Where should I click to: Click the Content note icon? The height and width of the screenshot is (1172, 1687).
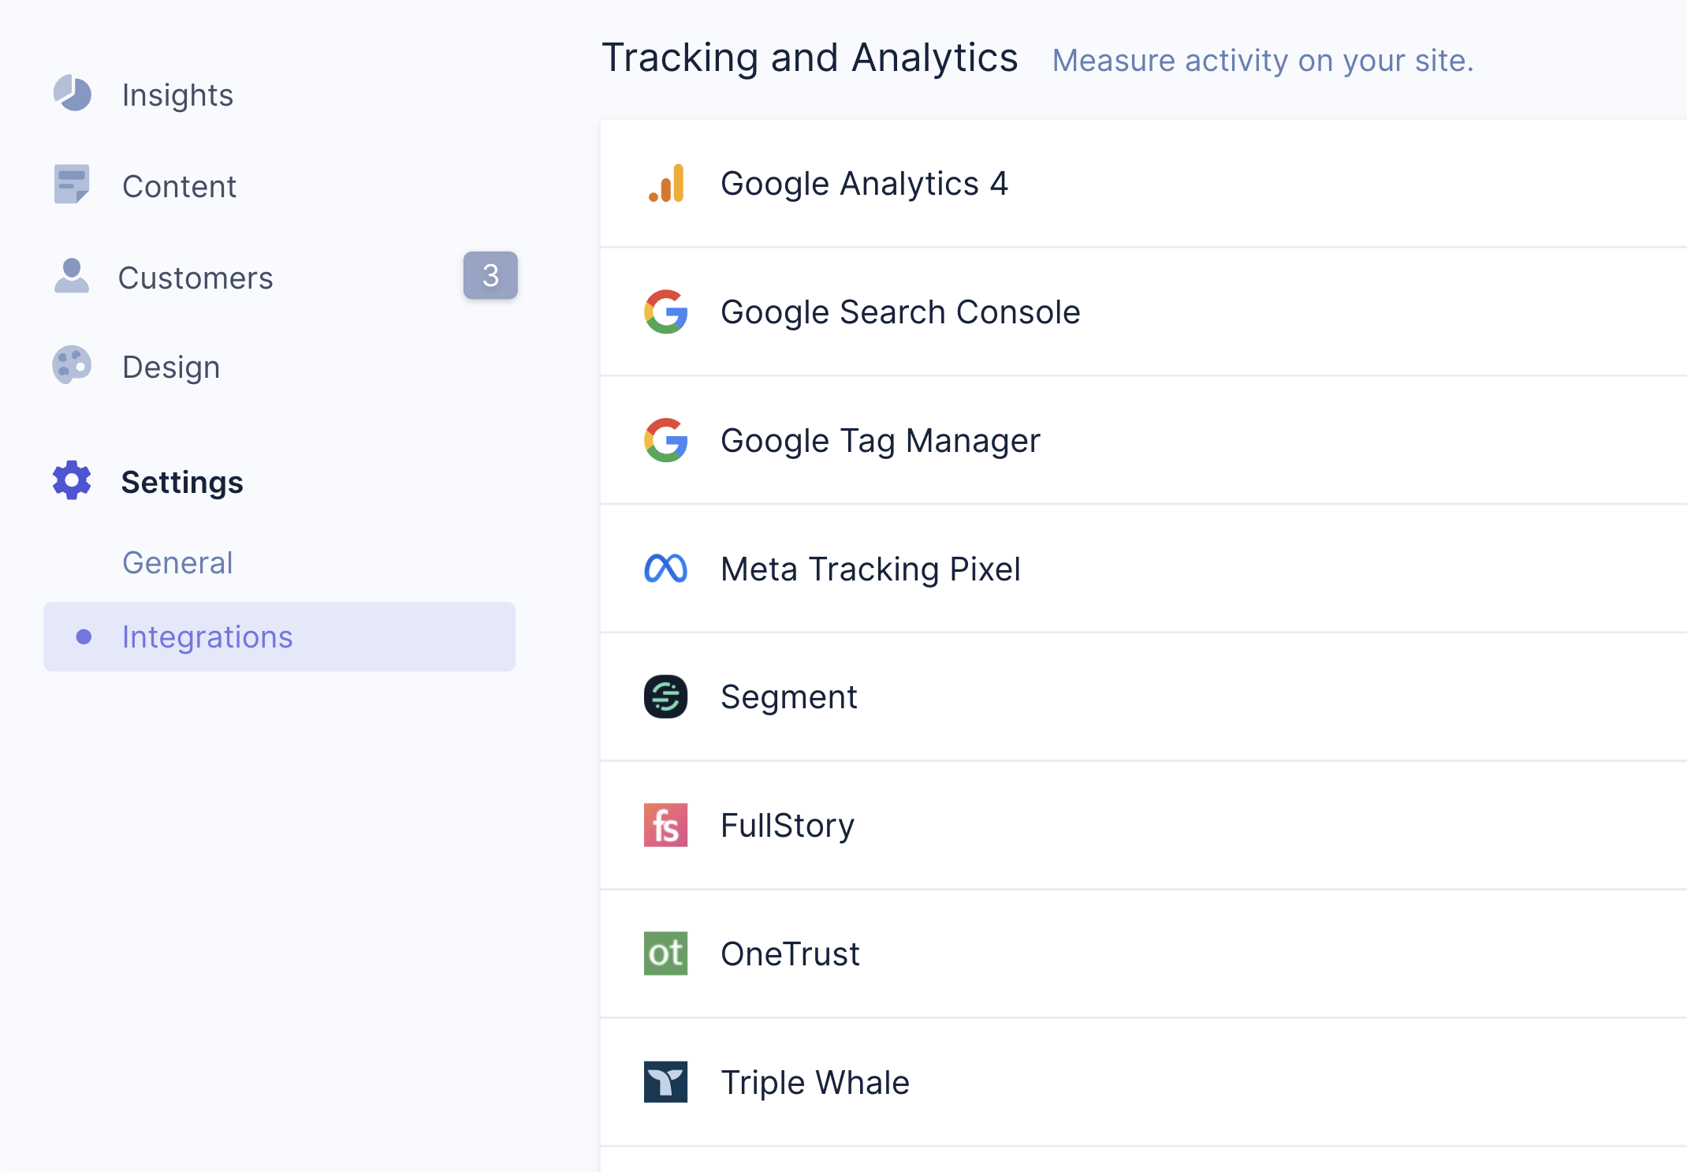pyautogui.click(x=72, y=185)
